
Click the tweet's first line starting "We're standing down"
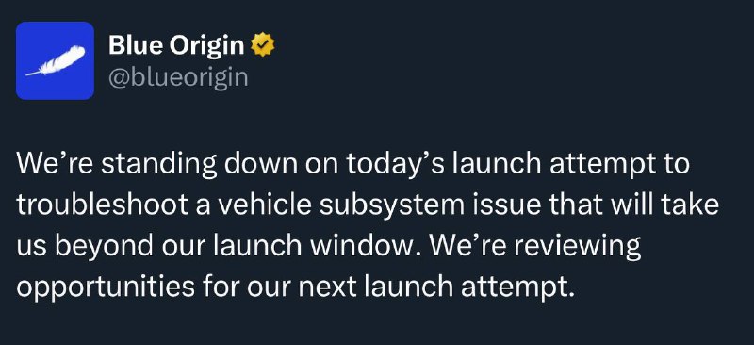352,164
